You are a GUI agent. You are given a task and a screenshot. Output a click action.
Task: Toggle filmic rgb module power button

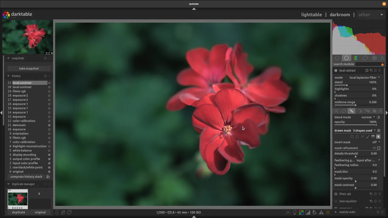(336, 194)
